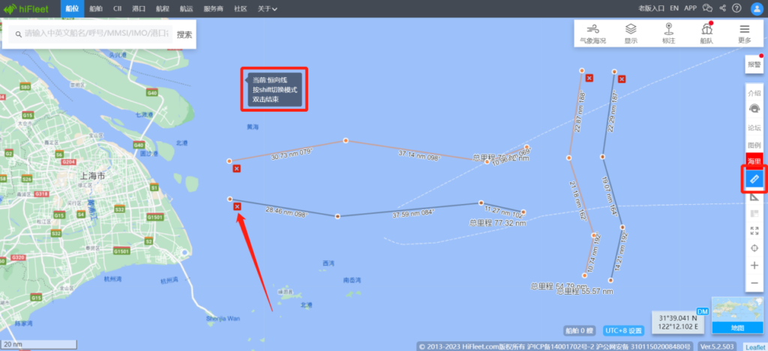Expand the 关于 dropdown menu

click(268, 8)
